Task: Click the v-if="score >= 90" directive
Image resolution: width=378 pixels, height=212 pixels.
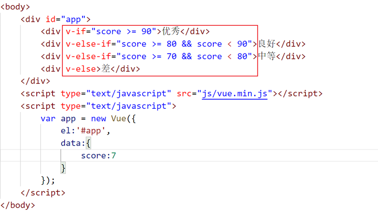Action: coord(111,31)
